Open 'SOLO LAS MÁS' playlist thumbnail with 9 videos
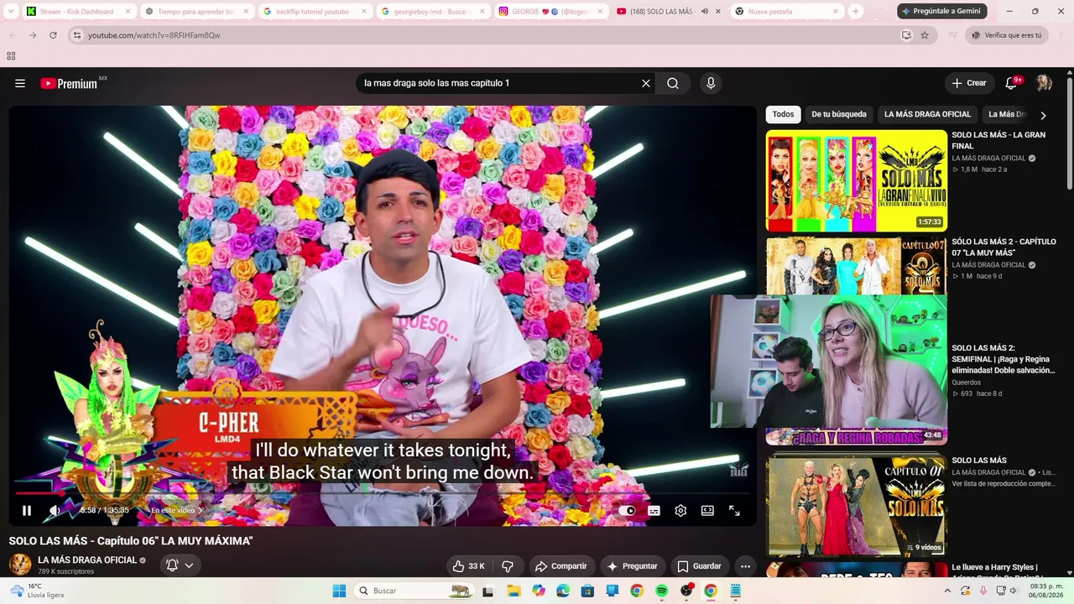The height and width of the screenshot is (604, 1074). pyautogui.click(x=857, y=506)
